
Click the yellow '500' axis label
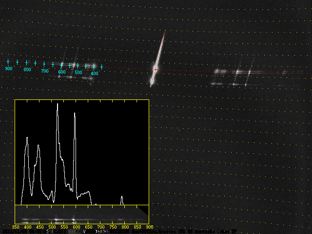click(x=52, y=227)
